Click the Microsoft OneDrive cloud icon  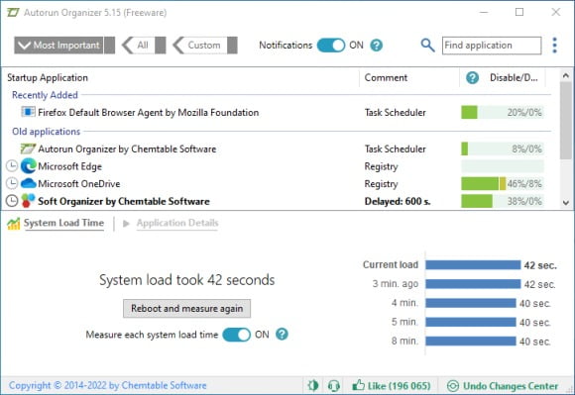(28, 183)
